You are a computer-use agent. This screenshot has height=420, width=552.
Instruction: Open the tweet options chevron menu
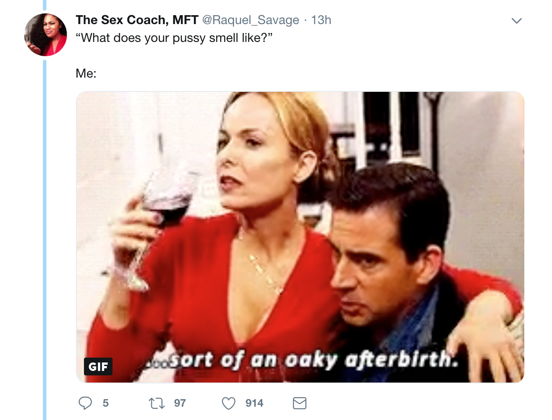click(x=517, y=21)
